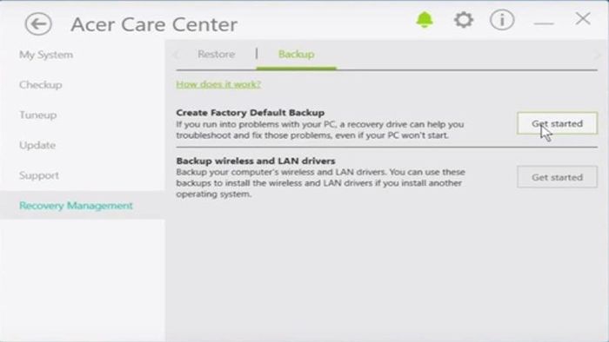Minimize the Acer Care Center window
The height and width of the screenshot is (342, 609).
click(544, 23)
